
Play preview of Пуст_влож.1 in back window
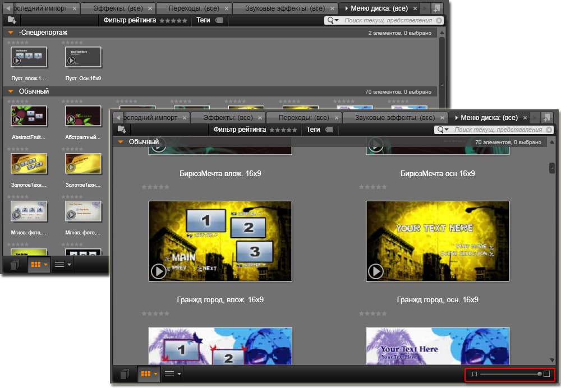[x=16, y=61]
